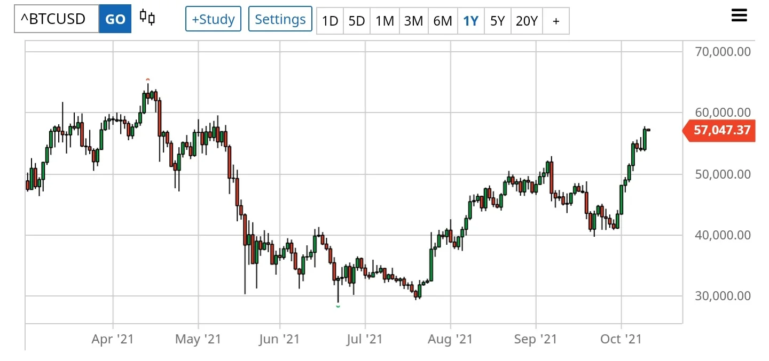This screenshot has height=361, width=769.
Task: Click the green low-price marker in late June
Action: click(338, 307)
